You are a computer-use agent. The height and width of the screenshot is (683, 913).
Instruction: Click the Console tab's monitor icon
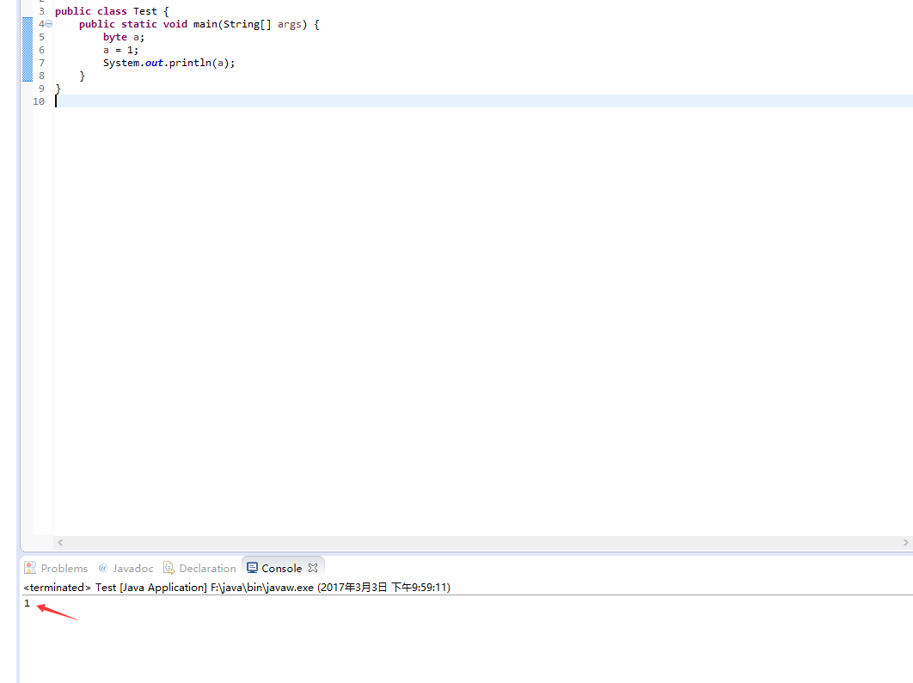tap(252, 568)
